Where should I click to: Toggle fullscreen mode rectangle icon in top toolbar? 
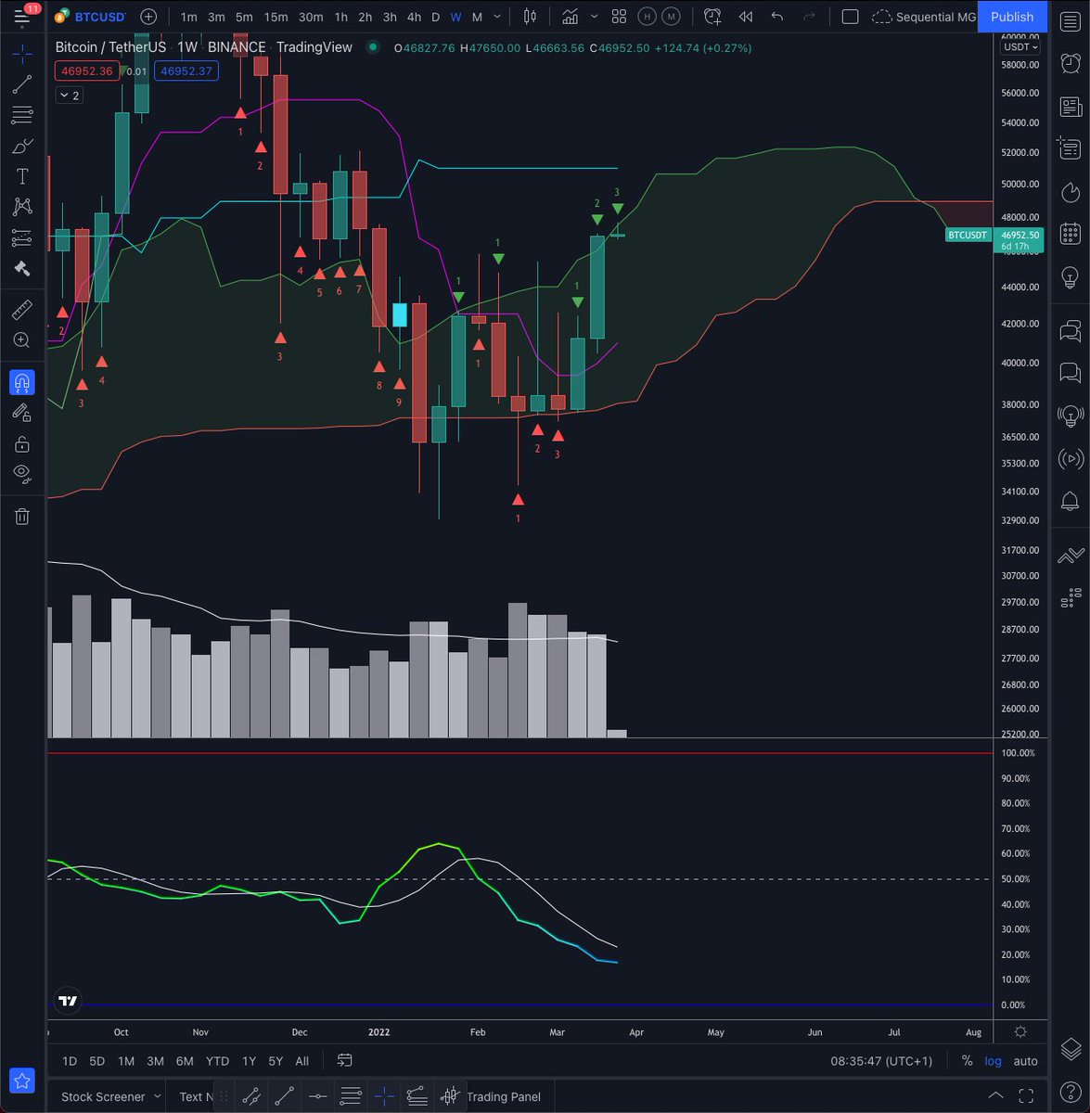pyautogui.click(x=850, y=17)
